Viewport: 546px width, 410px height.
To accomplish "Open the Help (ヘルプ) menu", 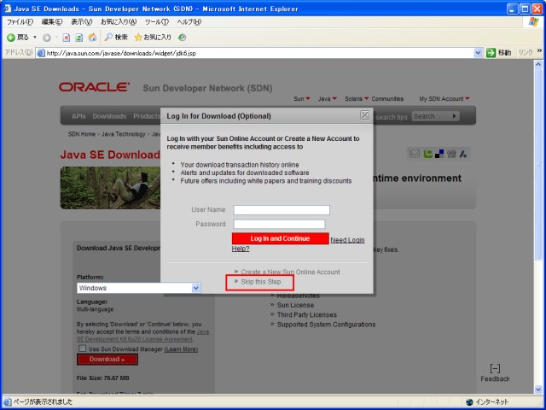I will tap(189, 21).
